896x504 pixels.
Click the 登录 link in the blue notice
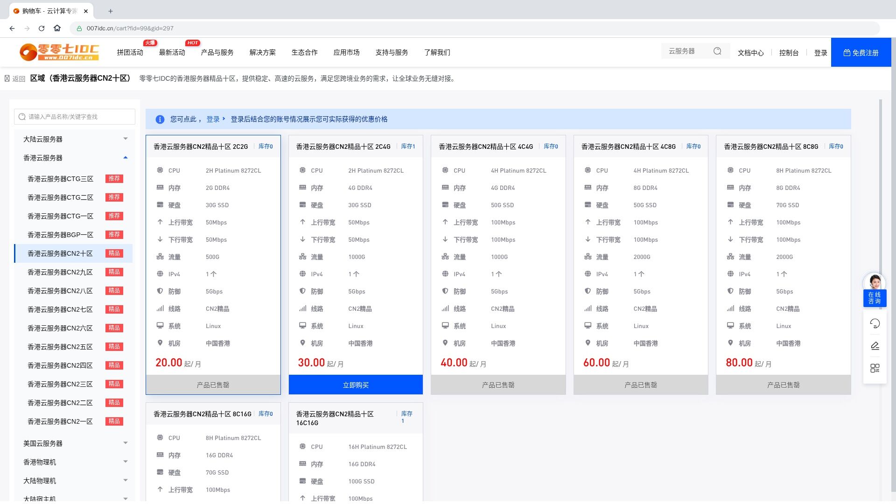click(213, 119)
